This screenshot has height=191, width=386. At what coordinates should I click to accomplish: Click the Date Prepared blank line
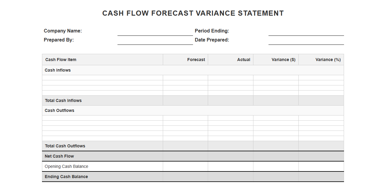pyautogui.click(x=306, y=40)
